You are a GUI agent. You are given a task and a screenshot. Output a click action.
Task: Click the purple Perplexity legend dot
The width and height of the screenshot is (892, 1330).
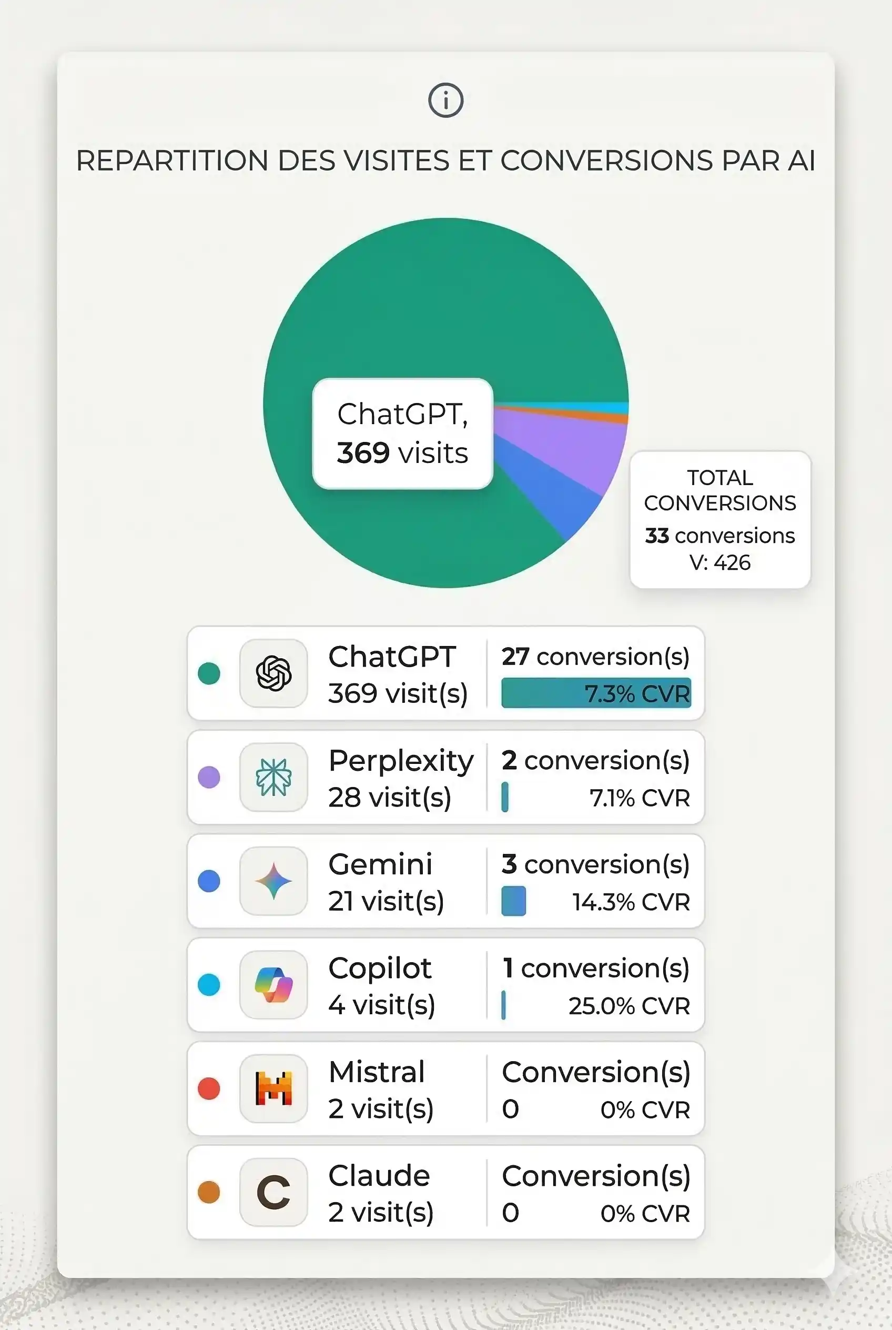click(209, 778)
